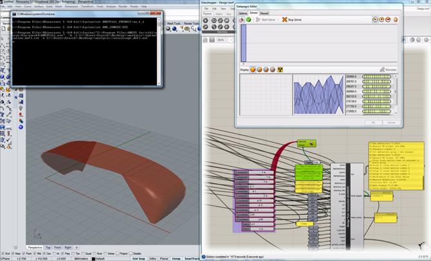Switch to the Right viewport tab
Screen dimensions: 431x261
[x=68, y=248]
